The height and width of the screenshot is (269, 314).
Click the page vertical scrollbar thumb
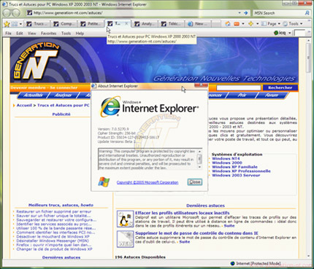click(x=308, y=58)
